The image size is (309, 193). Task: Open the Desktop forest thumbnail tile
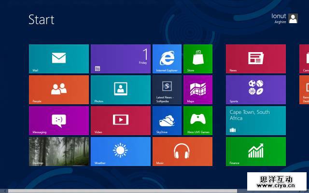59,152
